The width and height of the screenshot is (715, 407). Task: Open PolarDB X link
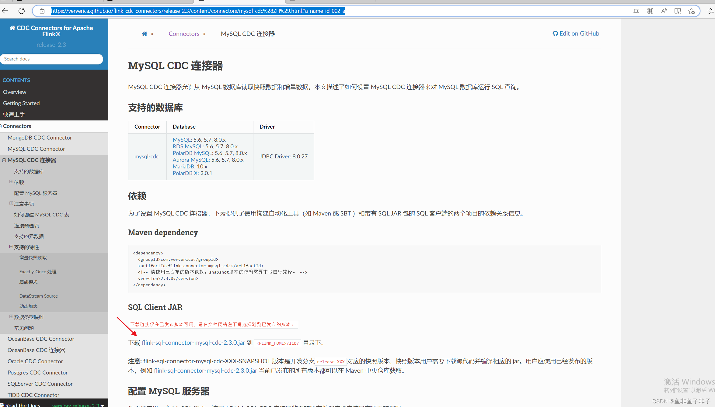[x=185, y=173]
